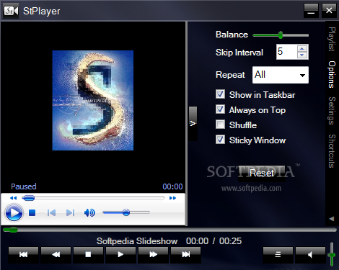Toggle playlist panel with the three-lines button
The image size is (339, 270).
278,254
